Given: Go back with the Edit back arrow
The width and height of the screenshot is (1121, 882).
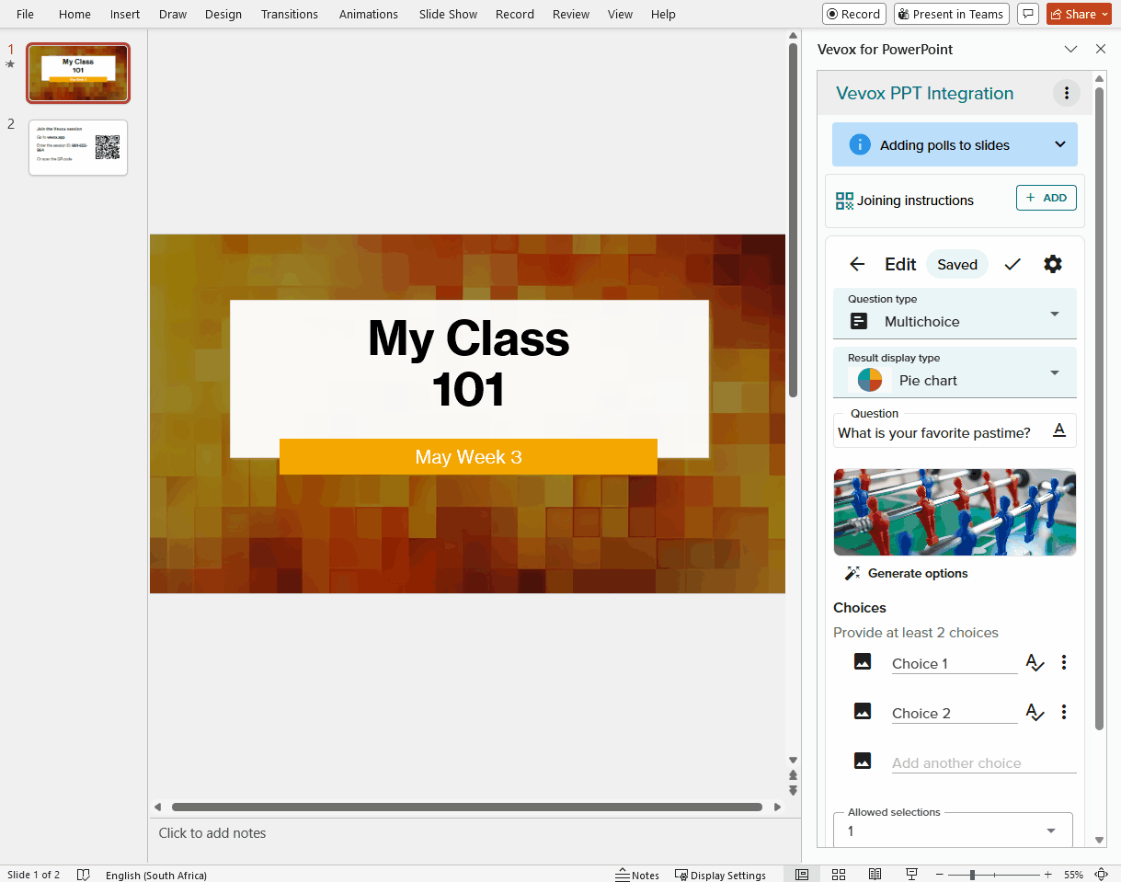Looking at the screenshot, I should click(857, 265).
